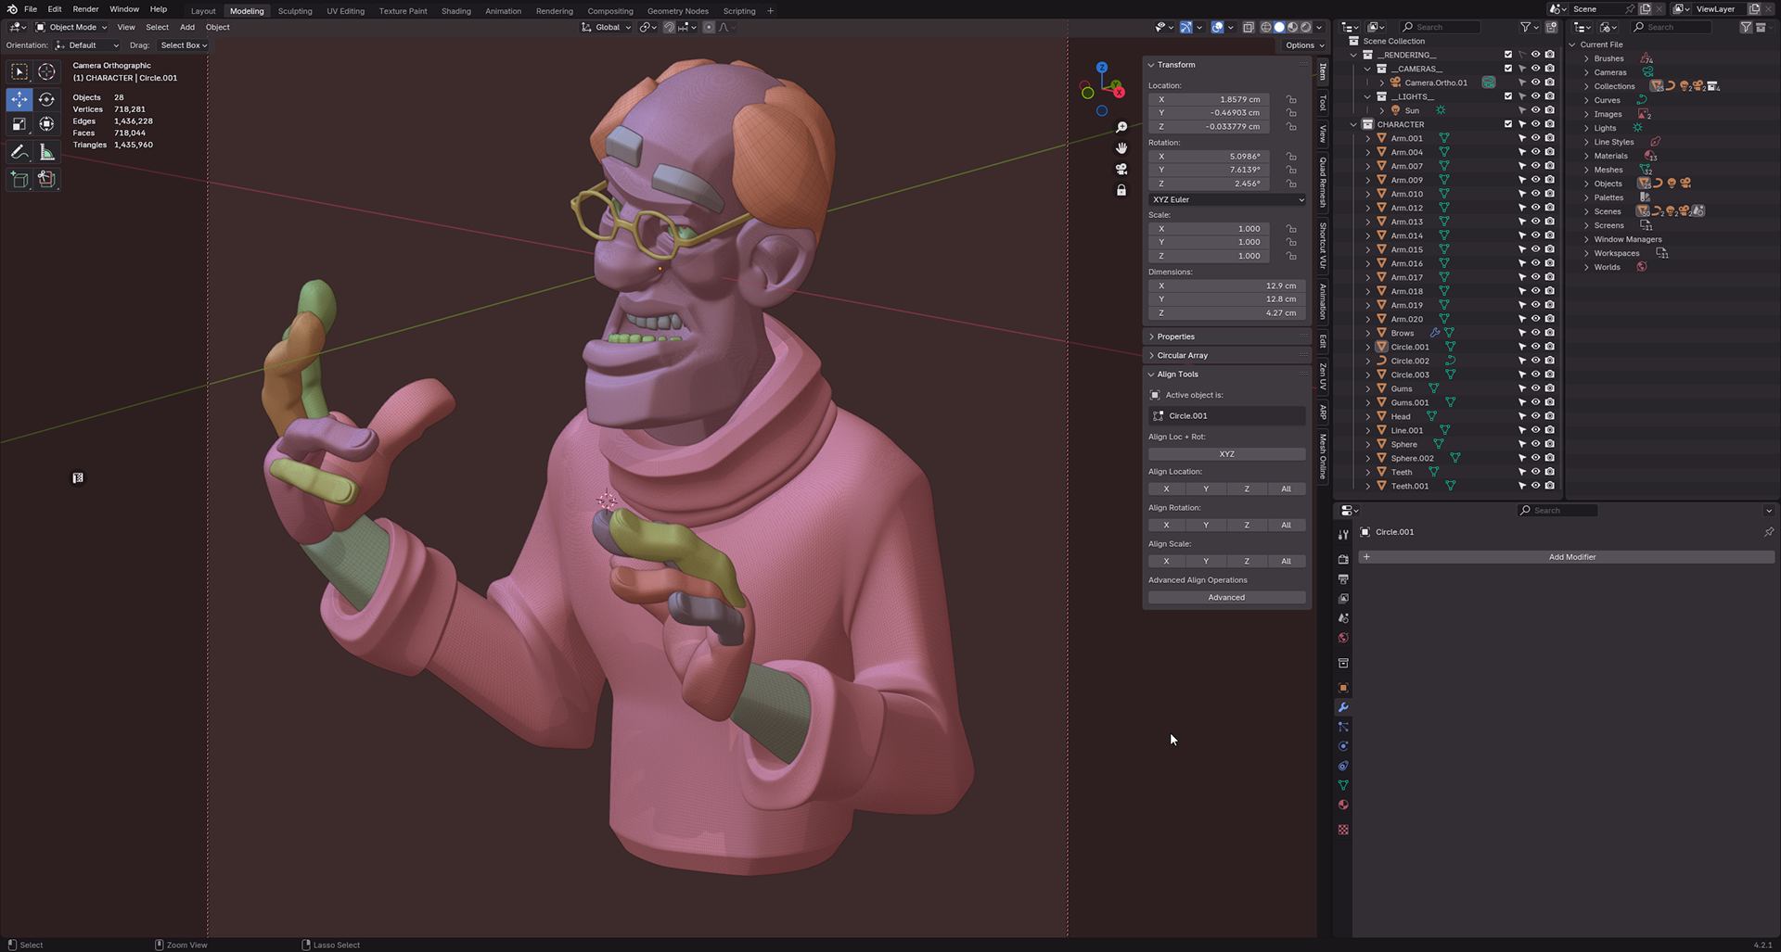
Task: Click All under Align Location
Action: tap(1286, 489)
